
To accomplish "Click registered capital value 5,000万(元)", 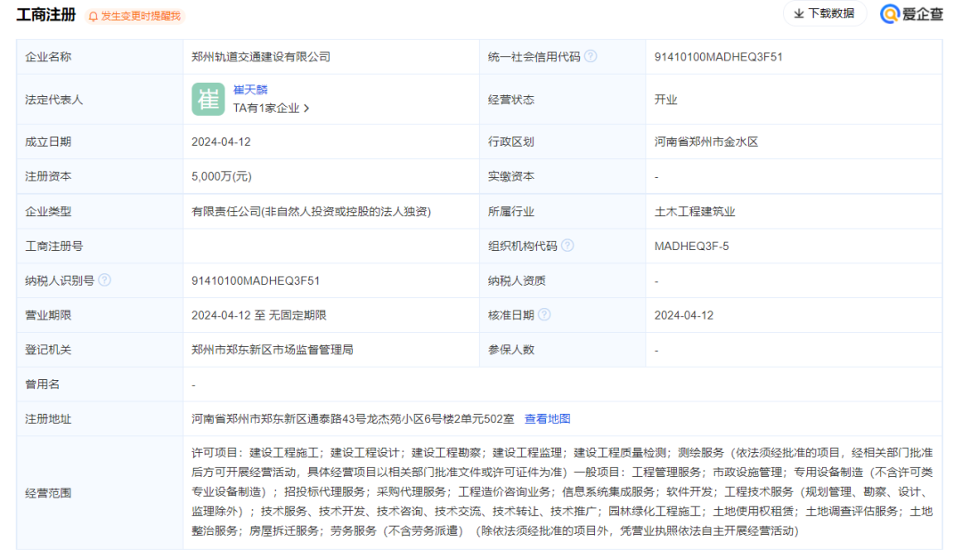I will 222,176.
